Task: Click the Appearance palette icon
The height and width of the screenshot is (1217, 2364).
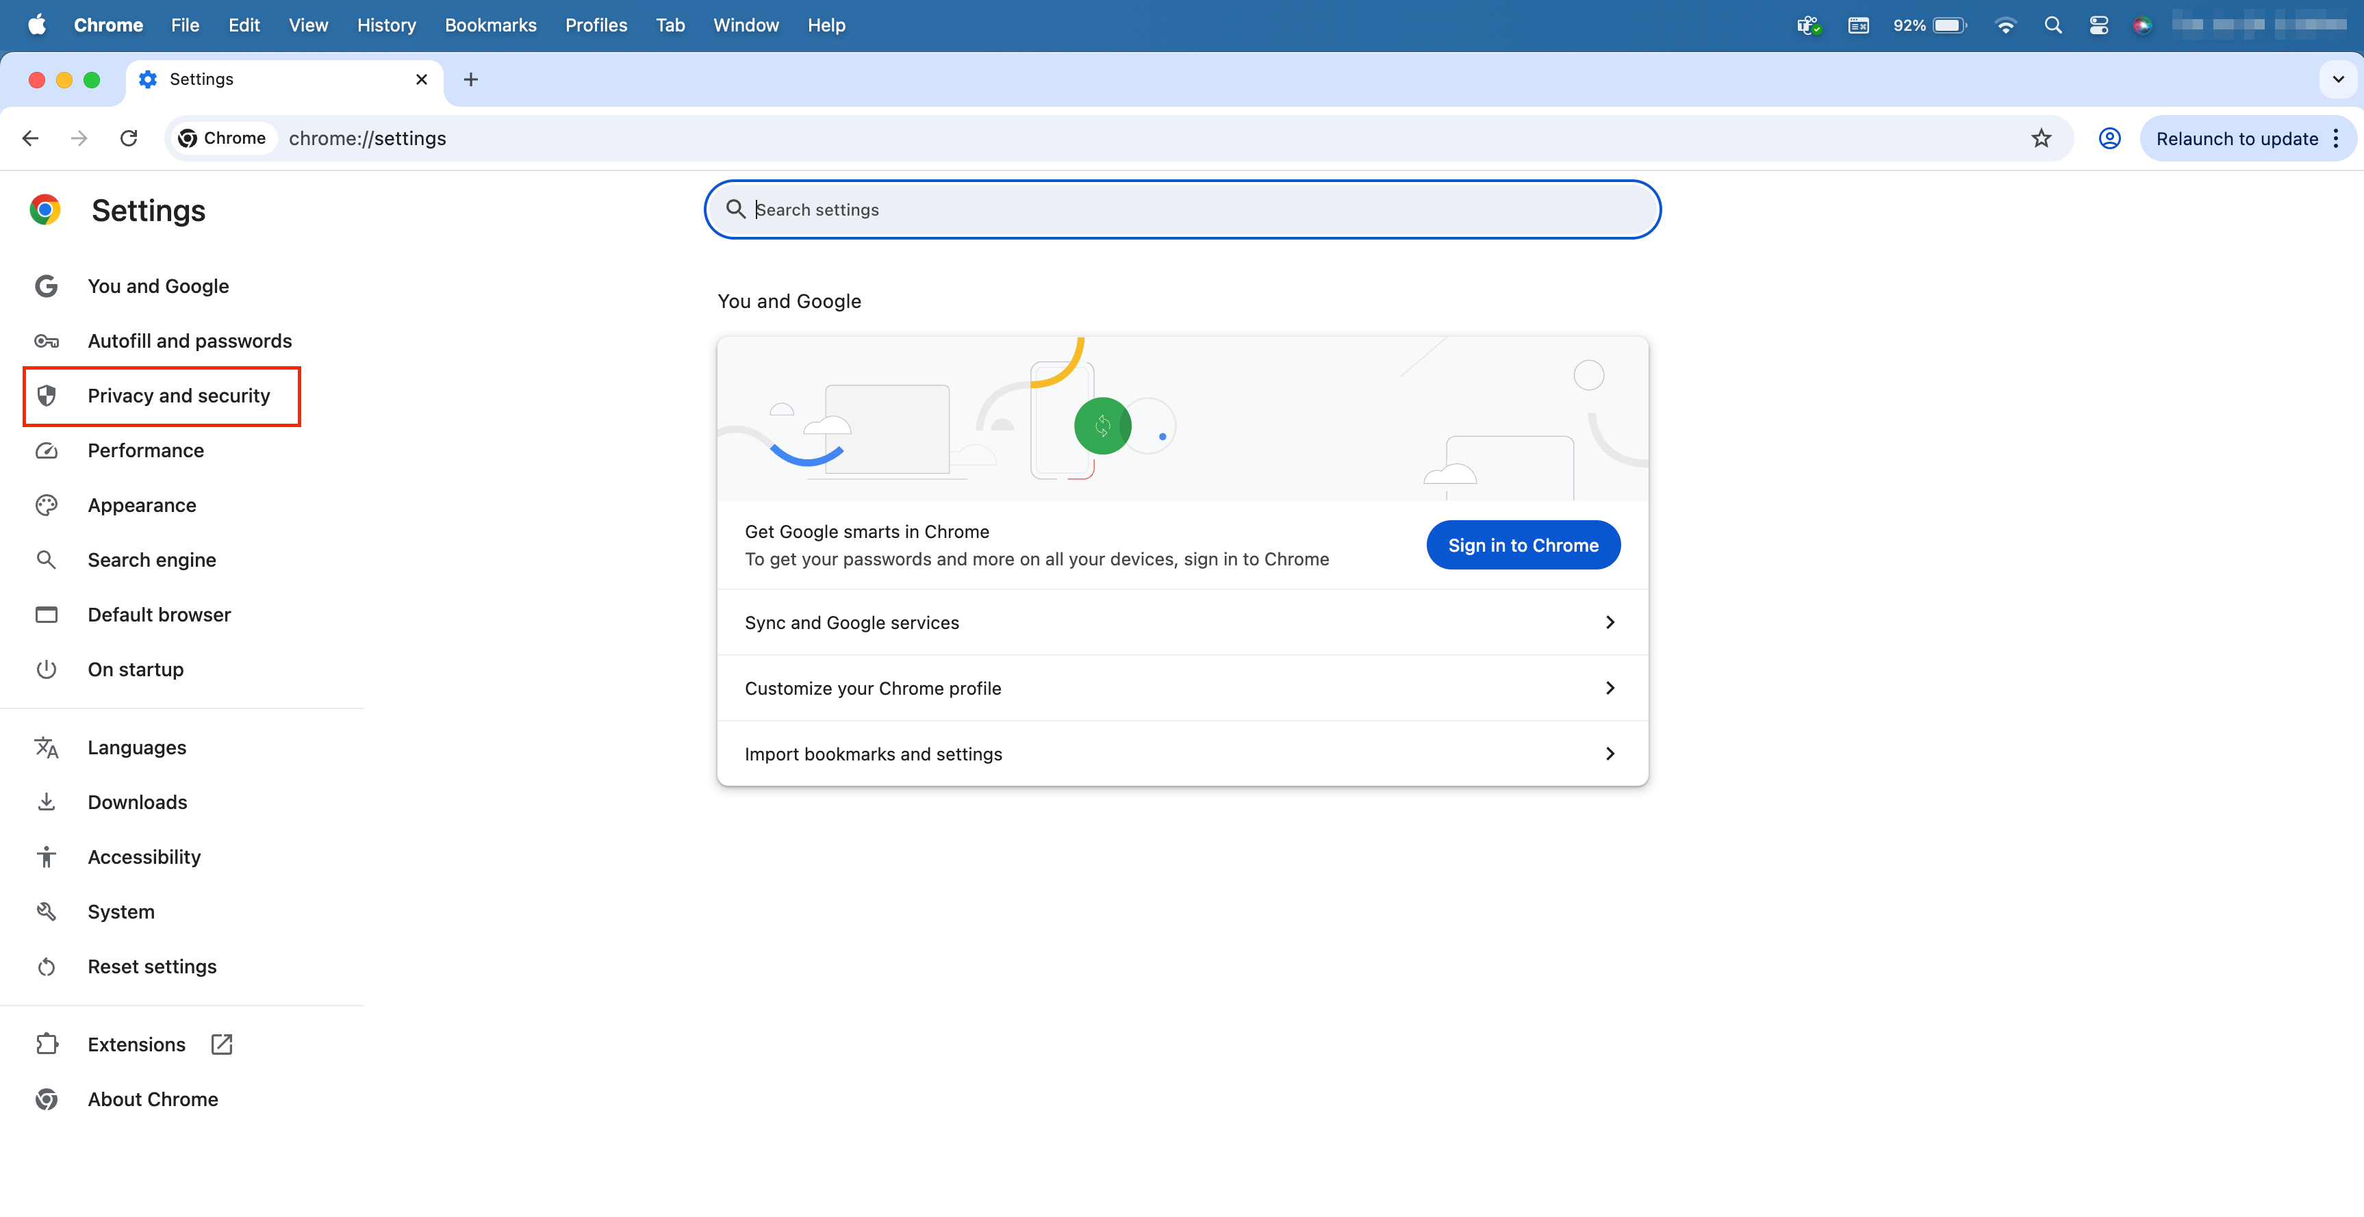Action: click(x=46, y=506)
